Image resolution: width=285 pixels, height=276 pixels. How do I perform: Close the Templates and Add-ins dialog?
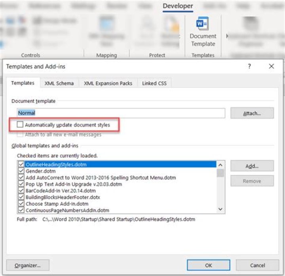[x=272, y=66]
